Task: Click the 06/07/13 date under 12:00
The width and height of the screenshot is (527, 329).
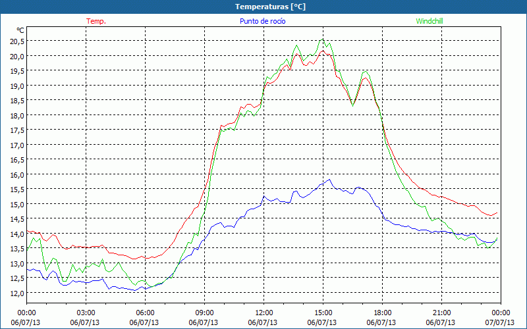Action: (263, 322)
